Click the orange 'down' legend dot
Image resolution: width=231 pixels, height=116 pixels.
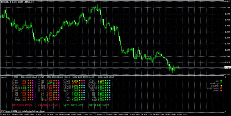[x=221, y=91]
